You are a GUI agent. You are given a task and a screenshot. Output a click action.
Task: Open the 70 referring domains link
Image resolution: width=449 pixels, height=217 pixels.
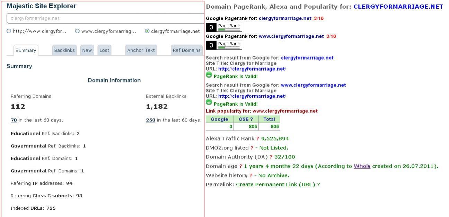(x=14, y=120)
